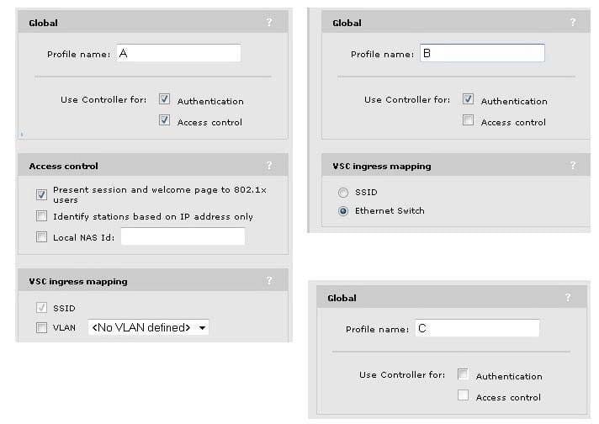Click Profile name field containing B
Screen dimensions: 599x424
481,54
